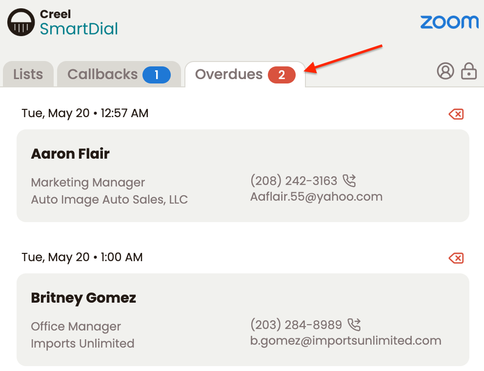Delete the 1:00 AM overdue entry
484x371 pixels.
456,258
